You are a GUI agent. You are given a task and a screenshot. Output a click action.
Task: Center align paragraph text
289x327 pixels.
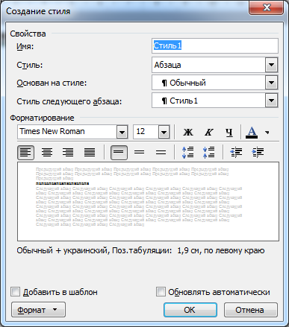coord(47,152)
